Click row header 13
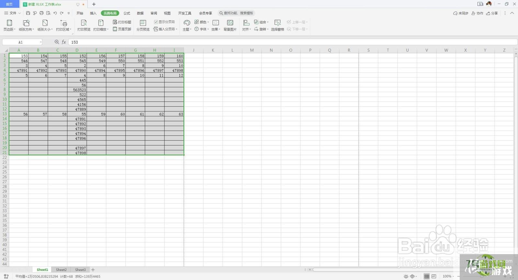This screenshot has height=280, width=518. tap(5, 114)
